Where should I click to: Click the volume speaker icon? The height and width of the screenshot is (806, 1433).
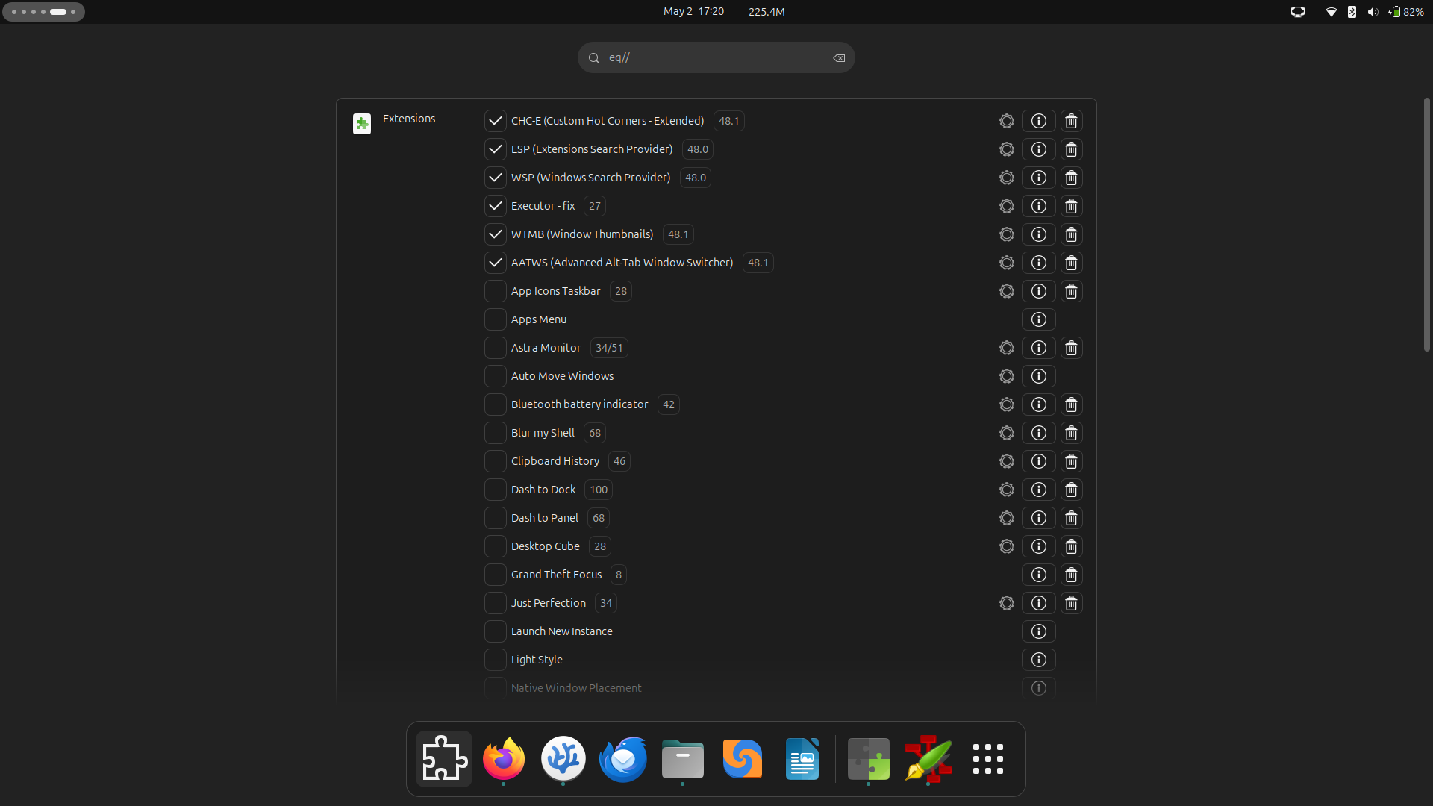(x=1373, y=12)
